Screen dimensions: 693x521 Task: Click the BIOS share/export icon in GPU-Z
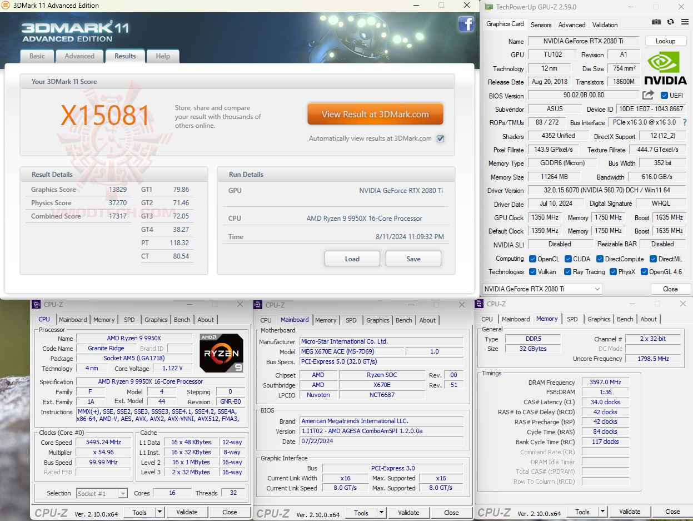click(x=648, y=95)
